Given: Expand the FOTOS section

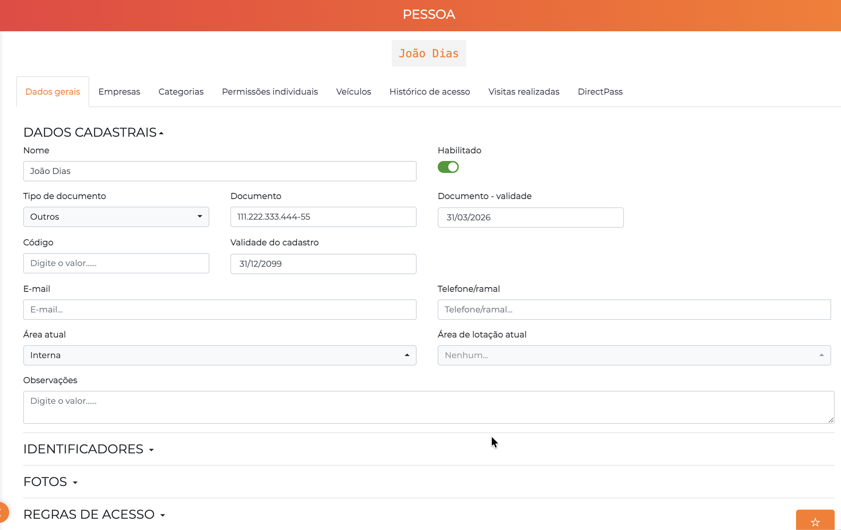Looking at the screenshot, I should point(50,482).
